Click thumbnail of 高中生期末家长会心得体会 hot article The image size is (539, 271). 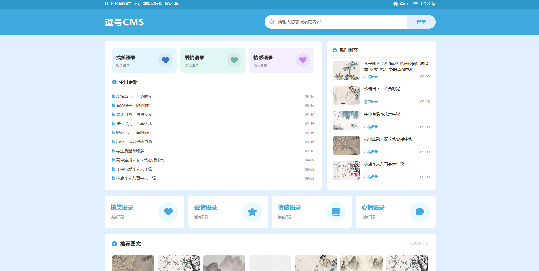pos(347,145)
